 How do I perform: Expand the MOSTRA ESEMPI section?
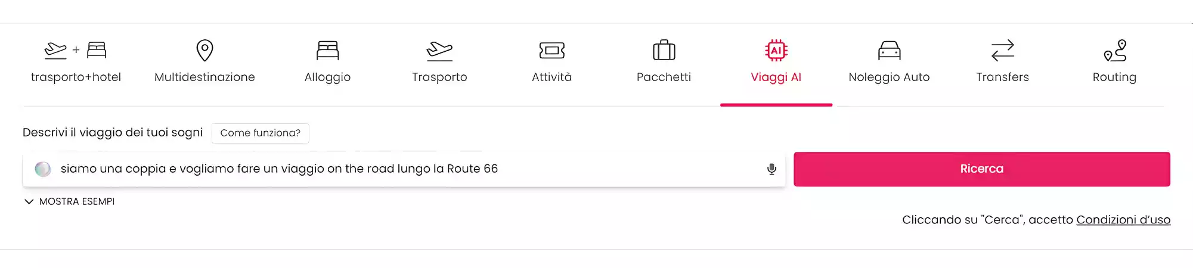point(69,201)
